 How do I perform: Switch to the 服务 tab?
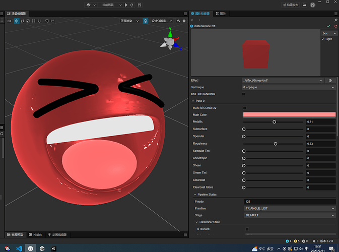[221, 14]
